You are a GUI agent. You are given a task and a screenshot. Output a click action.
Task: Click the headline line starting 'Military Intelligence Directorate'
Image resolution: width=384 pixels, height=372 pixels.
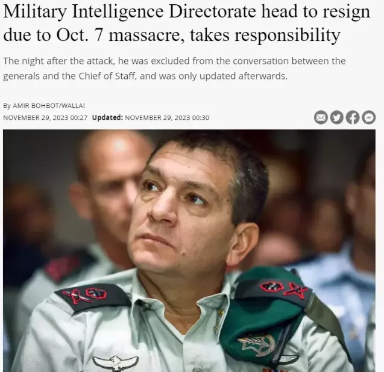click(x=187, y=11)
